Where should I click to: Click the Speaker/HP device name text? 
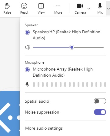[66, 35]
